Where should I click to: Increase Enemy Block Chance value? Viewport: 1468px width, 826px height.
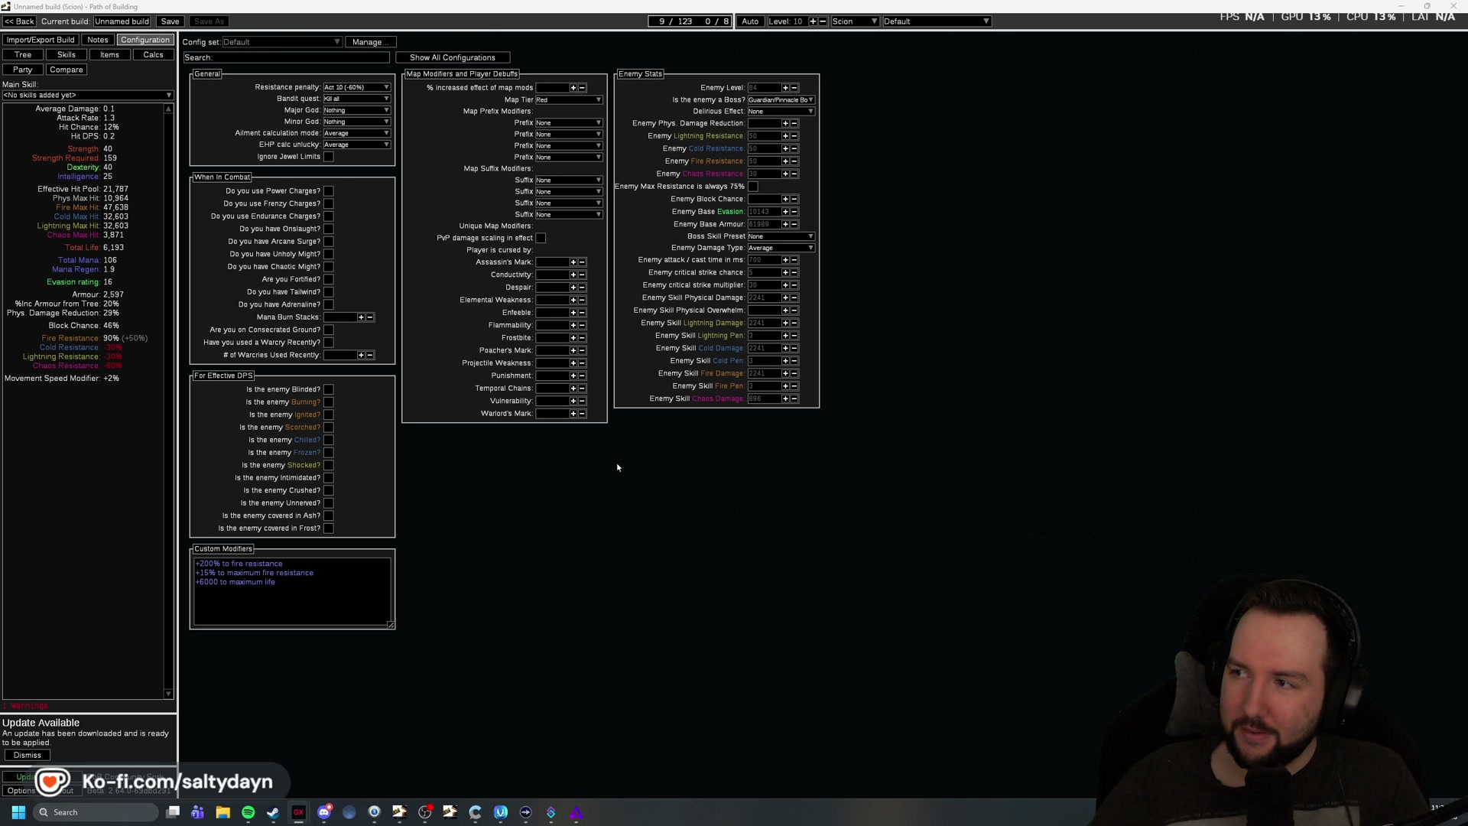coord(785,200)
